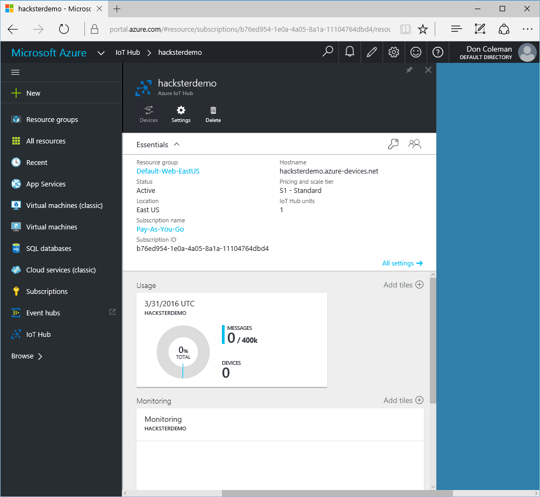Open All settings for the hub
The image size is (540, 497).
[x=402, y=263]
